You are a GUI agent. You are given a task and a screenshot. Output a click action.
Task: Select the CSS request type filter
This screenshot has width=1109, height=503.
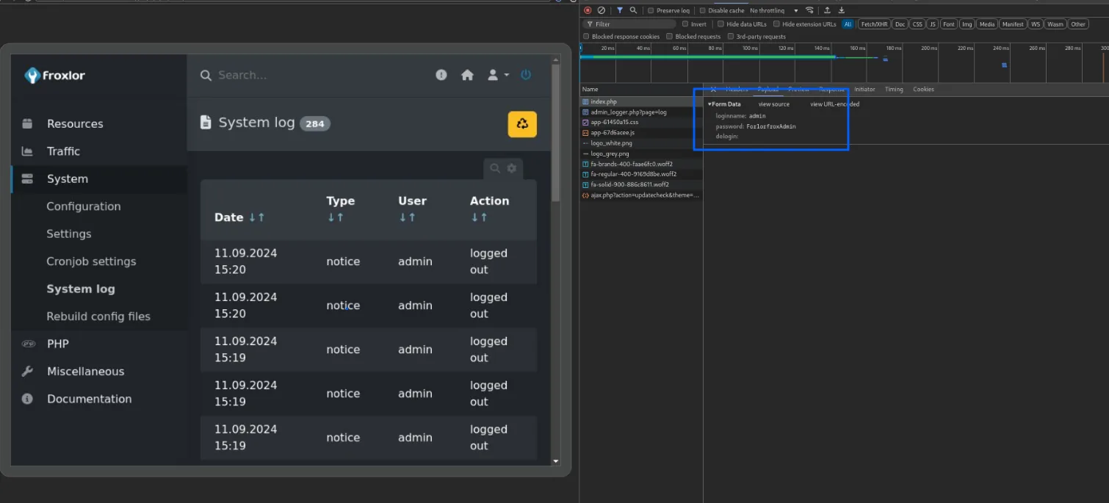pos(917,24)
